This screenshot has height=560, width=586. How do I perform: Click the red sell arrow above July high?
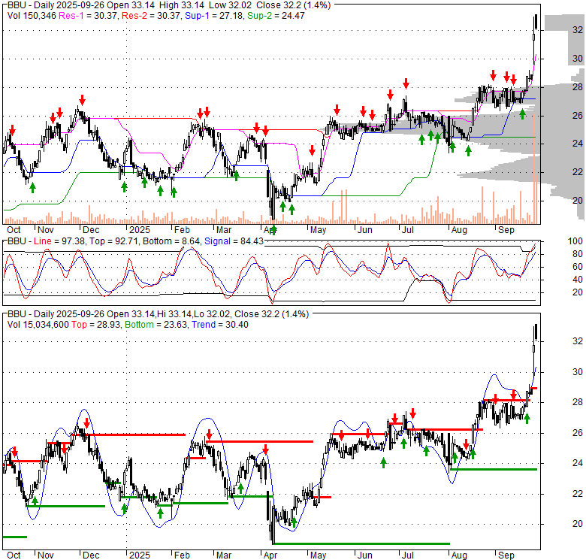[x=406, y=83]
